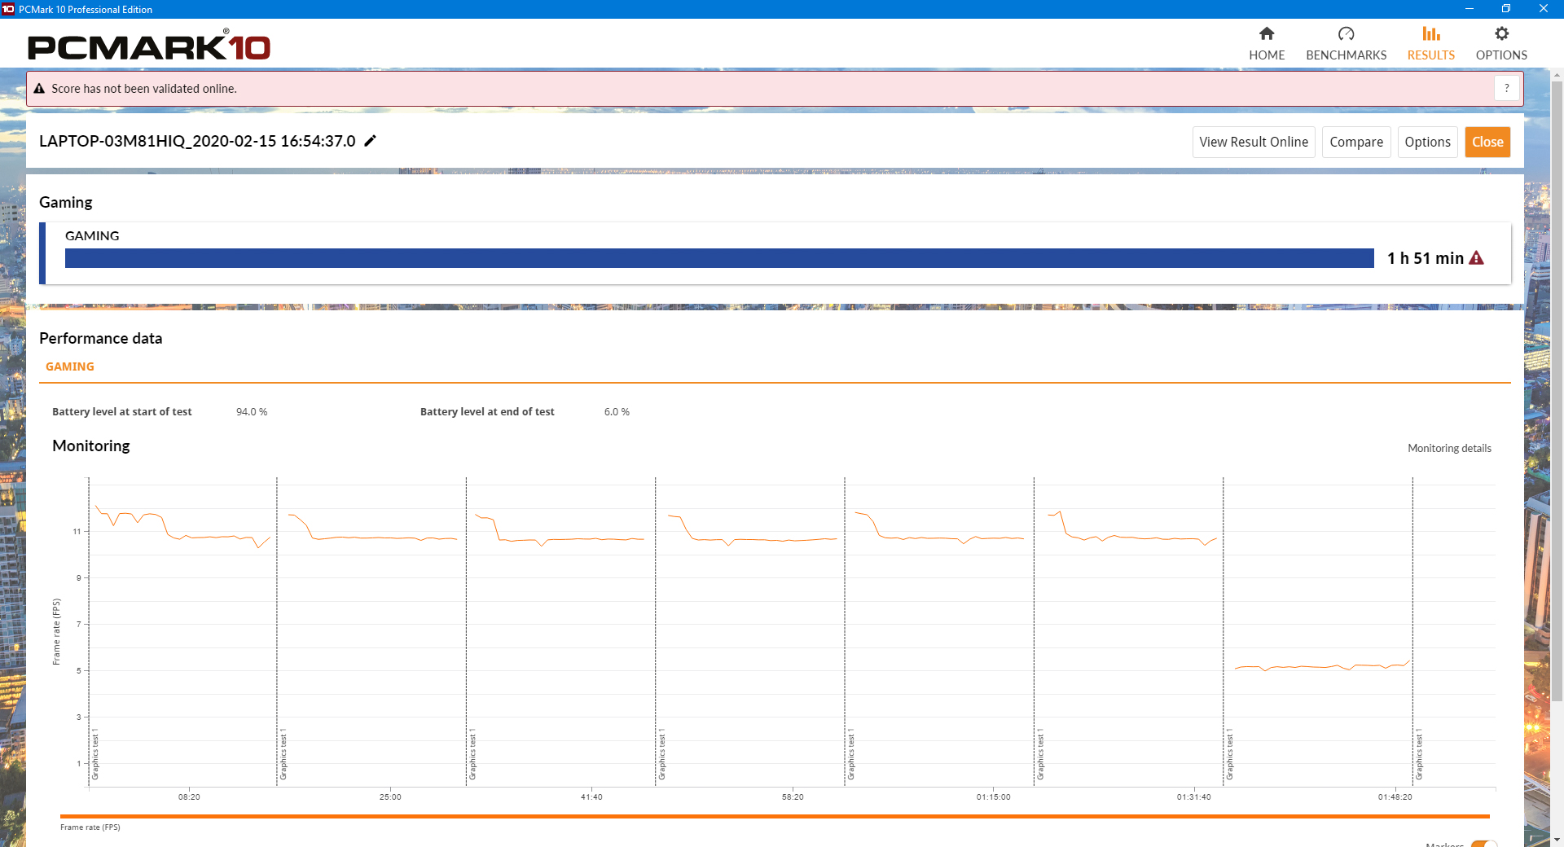
Task: Open the BENCHMARKS section
Action: [x=1346, y=43]
